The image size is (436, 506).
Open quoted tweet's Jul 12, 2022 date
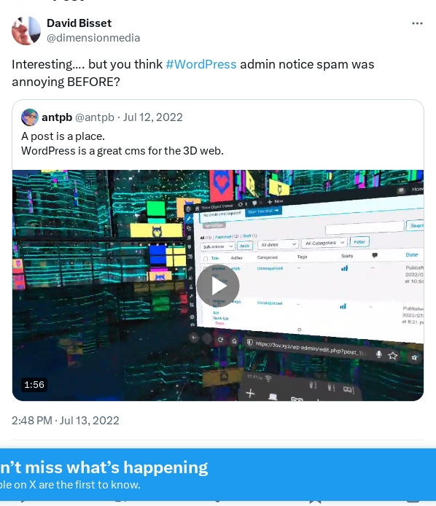[x=152, y=117]
